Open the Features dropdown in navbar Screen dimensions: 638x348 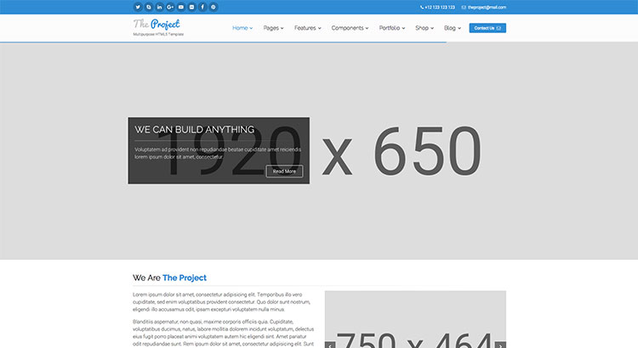307,28
